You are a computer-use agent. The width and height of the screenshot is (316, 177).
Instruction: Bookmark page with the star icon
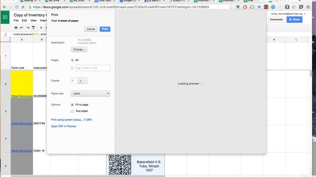pyautogui.click(x=231, y=7)
